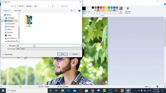Select the Private folder thumbnail
The image size is (166, 93).
point(29,21)
